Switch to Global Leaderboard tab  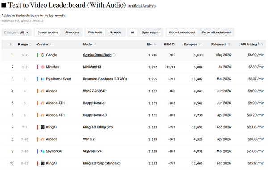182,32
